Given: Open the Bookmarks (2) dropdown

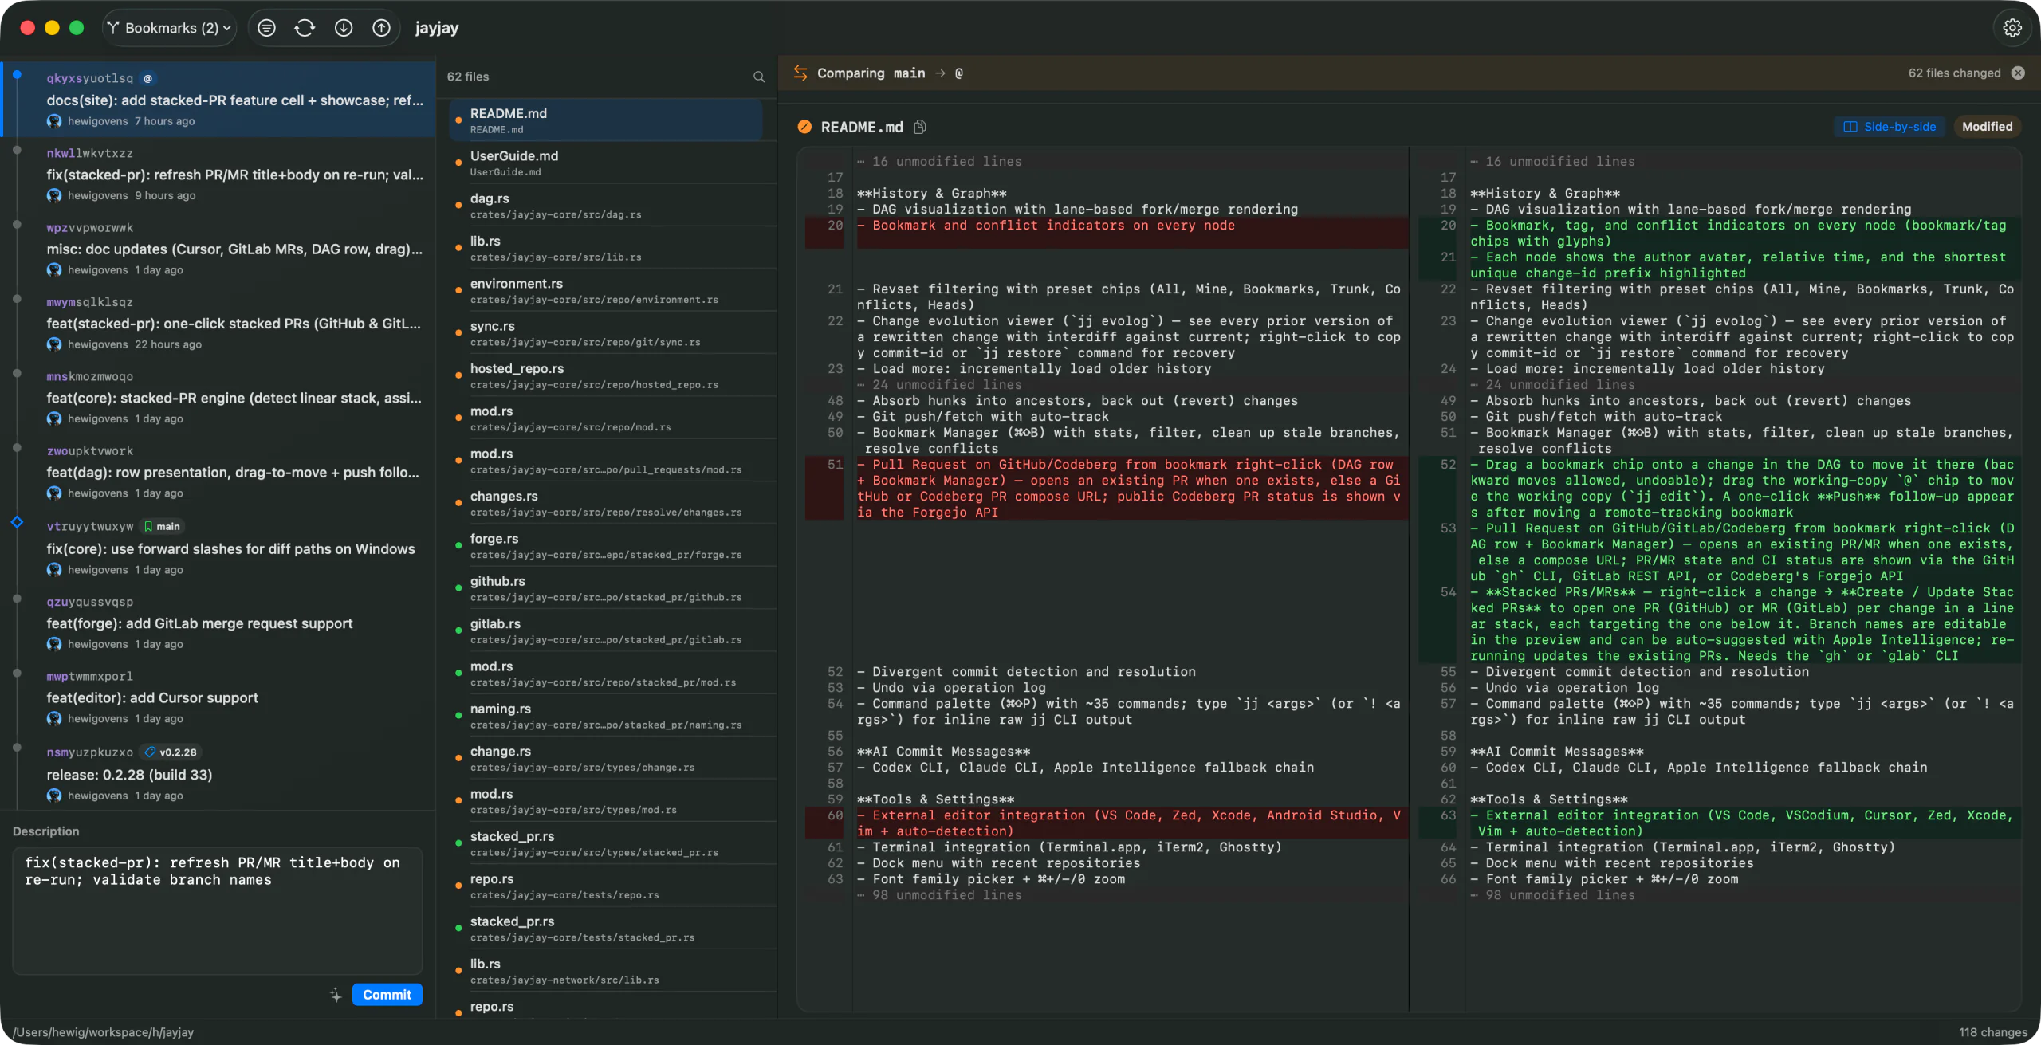Looking at the screenshot, I should [x=170, y=28].
